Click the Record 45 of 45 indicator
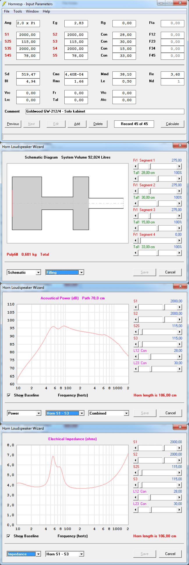This screenshot has width=189, height=565. [134, 124]
